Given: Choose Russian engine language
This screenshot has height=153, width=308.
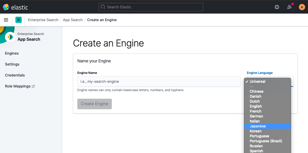Looking at the screenshot, I should click(x=267, y=146).
